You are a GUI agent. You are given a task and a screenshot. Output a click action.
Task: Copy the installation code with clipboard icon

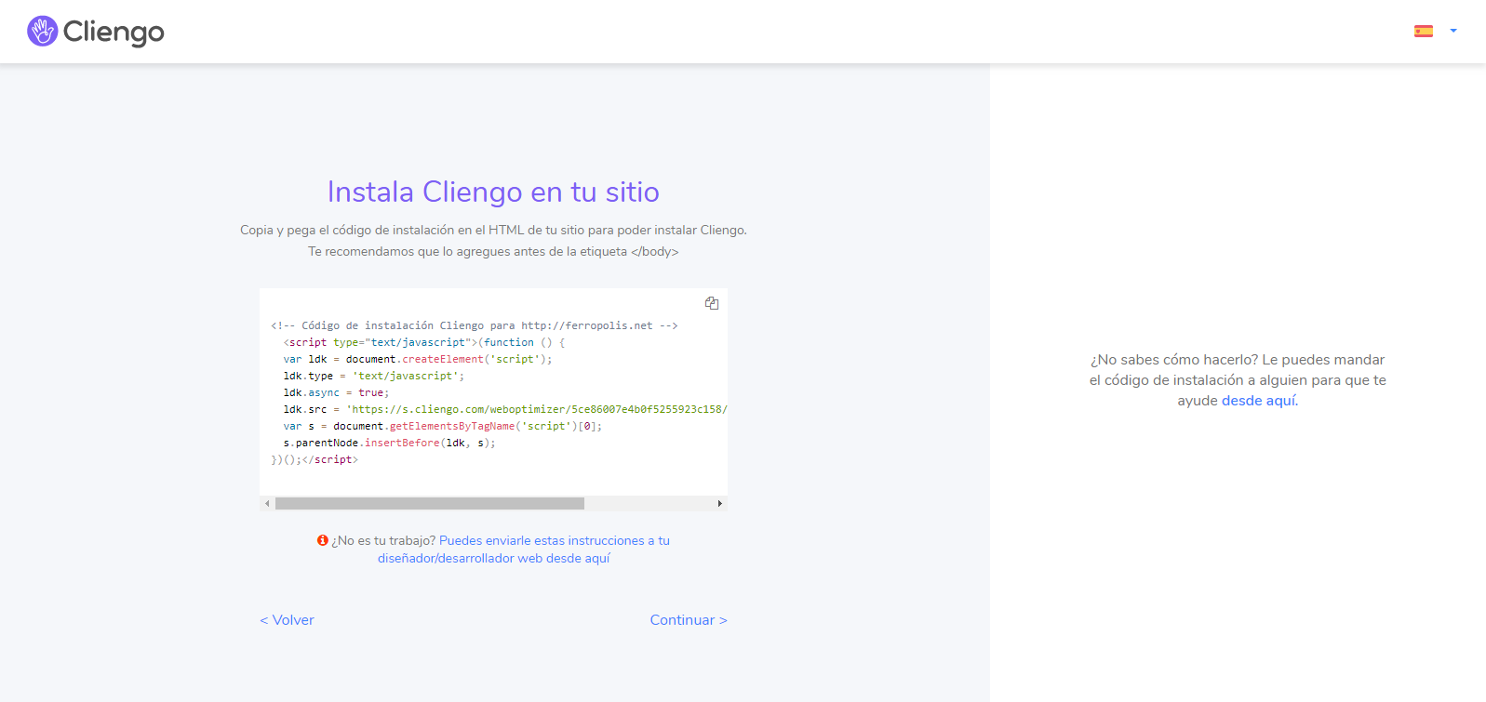tap(712, 303)
